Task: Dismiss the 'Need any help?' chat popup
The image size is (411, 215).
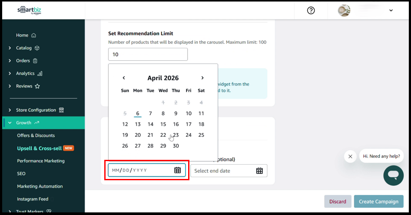Action: (x=350, y=156)
